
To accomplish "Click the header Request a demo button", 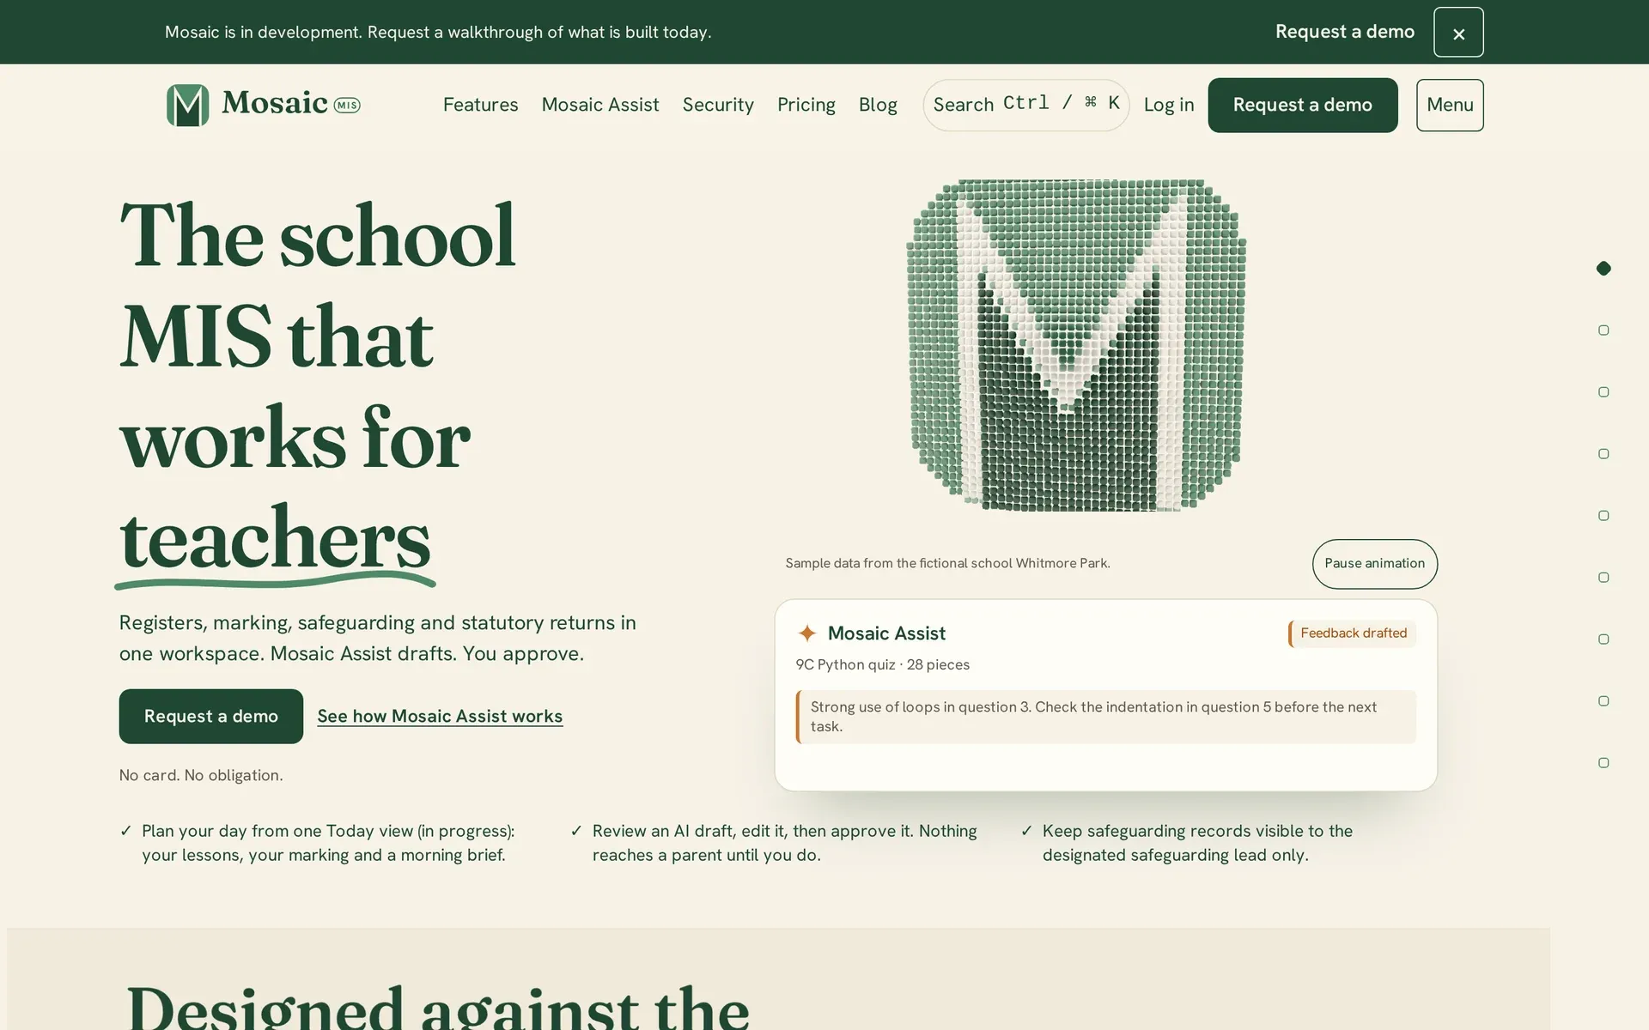I will pyautogui.click(x=1303, y=105).
